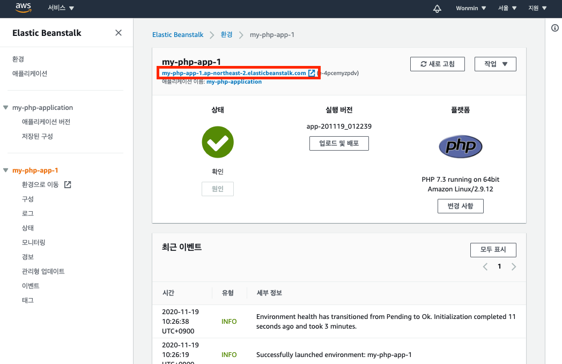Open 애플리케이션 버전 in sidebar
Image resolution: width=562 pixels, height=364 pixels.
tap(46, 122)
